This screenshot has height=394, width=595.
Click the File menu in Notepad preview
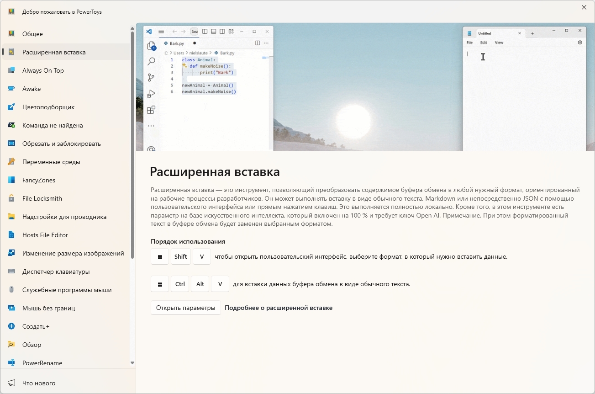[469, 43]
